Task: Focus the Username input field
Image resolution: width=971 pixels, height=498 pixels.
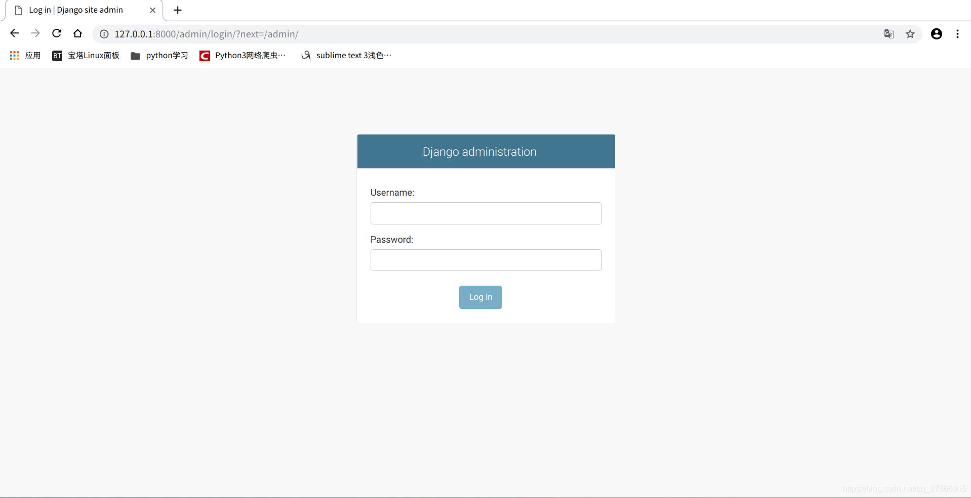Action: click(486, 213)
